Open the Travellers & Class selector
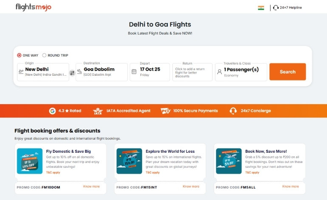327x200 pixels. [241, 72]
